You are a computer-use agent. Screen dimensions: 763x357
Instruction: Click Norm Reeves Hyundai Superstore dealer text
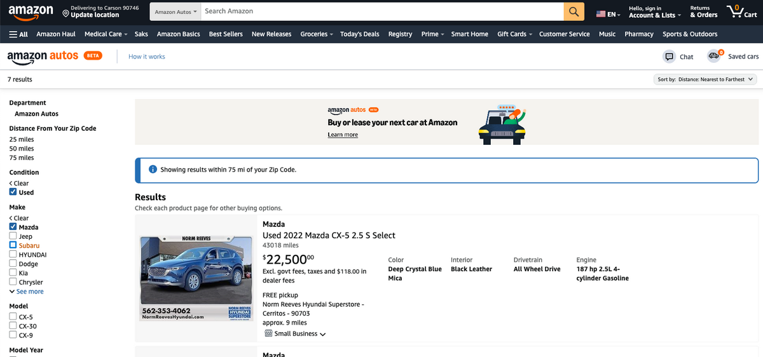tap(313, 309)
